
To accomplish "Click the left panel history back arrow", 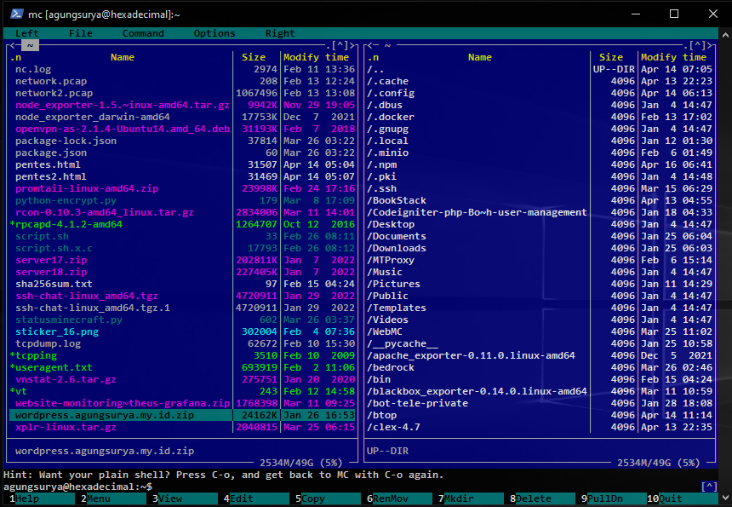I will click(12, 45).
